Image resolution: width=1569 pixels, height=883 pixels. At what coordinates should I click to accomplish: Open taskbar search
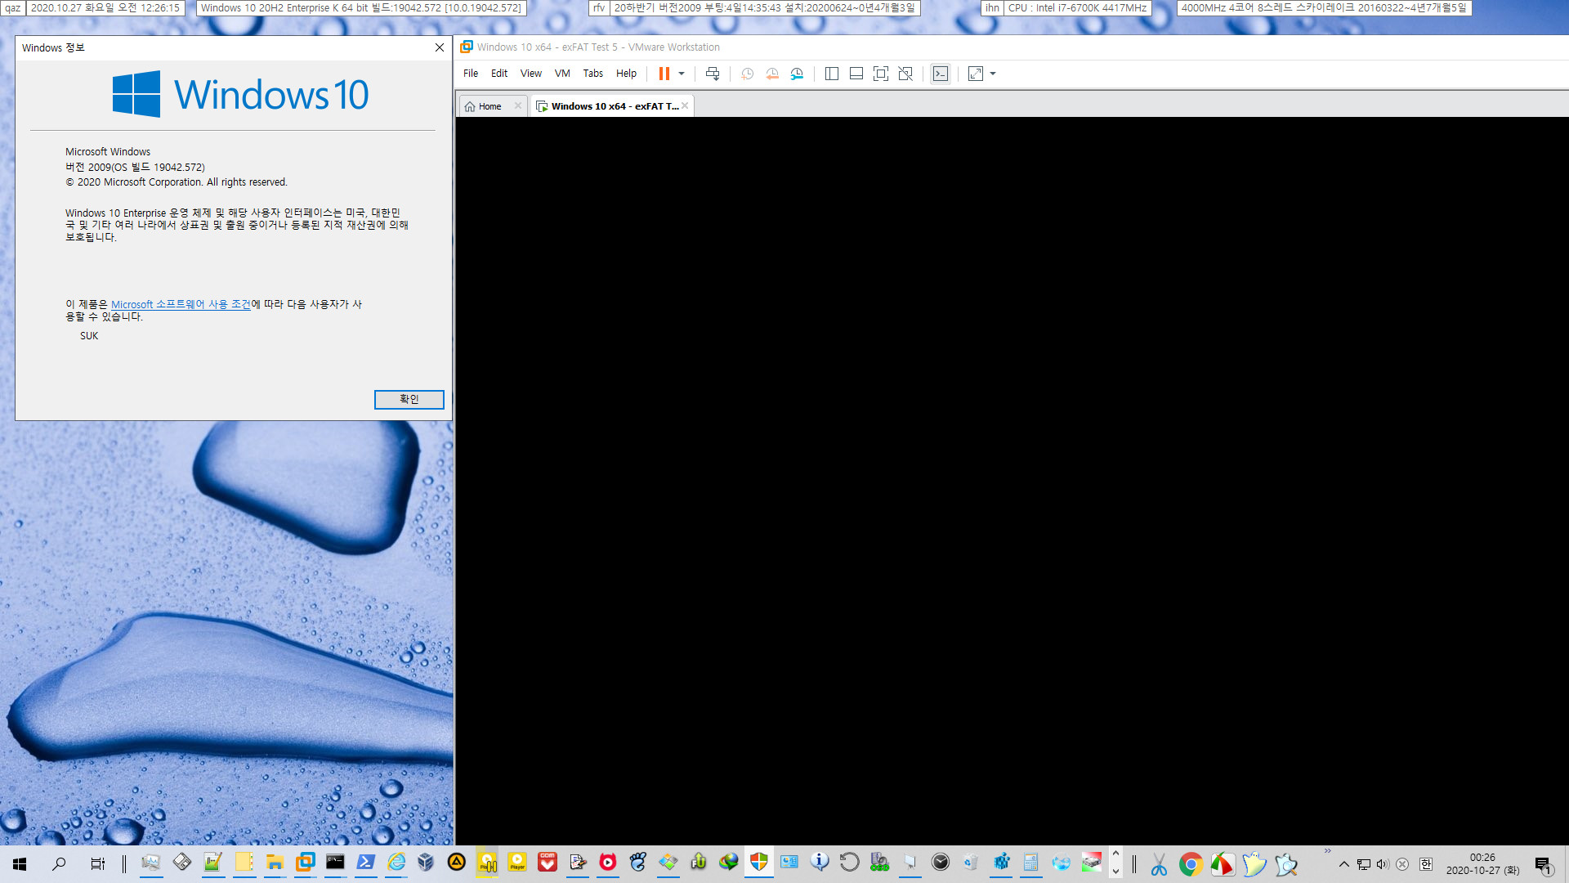click(x=59, y=863)
